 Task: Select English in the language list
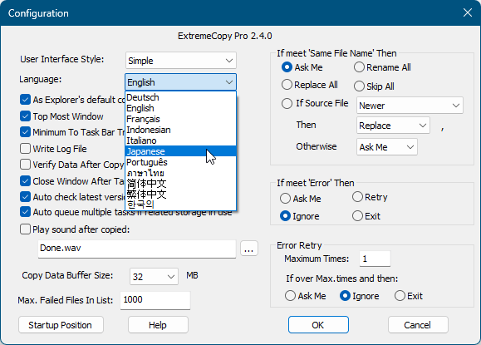tap(180, 108)
